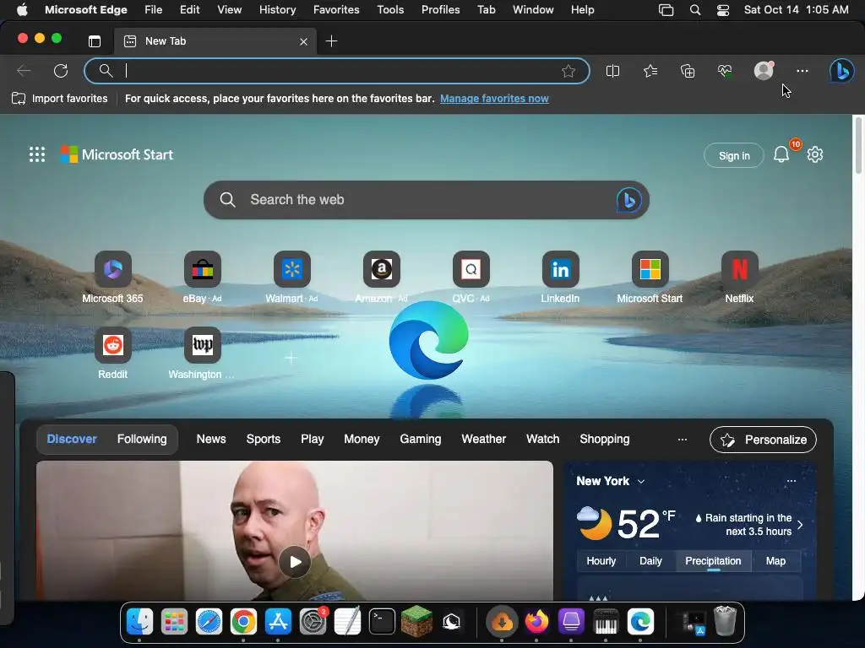Click the Refresh page icon
This screenshot has height=648, width=865.
[x=61, y=71]
